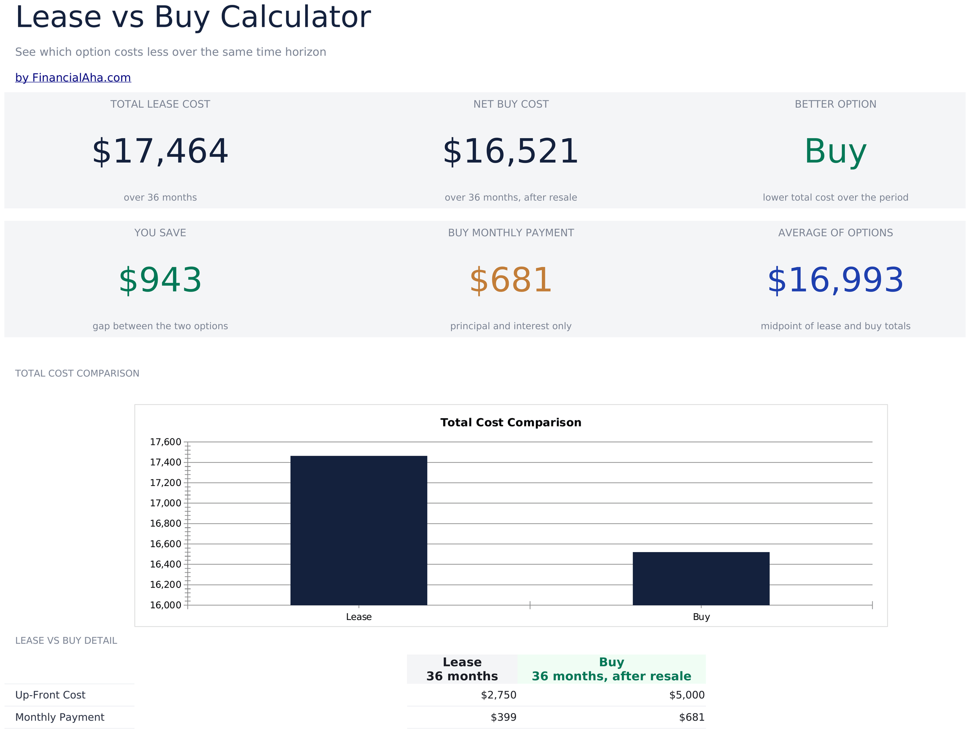The height and width of the screenshot is (733, 970).
Task: Select the blue $16,993 average value
Action: click(x=835, y=280)
